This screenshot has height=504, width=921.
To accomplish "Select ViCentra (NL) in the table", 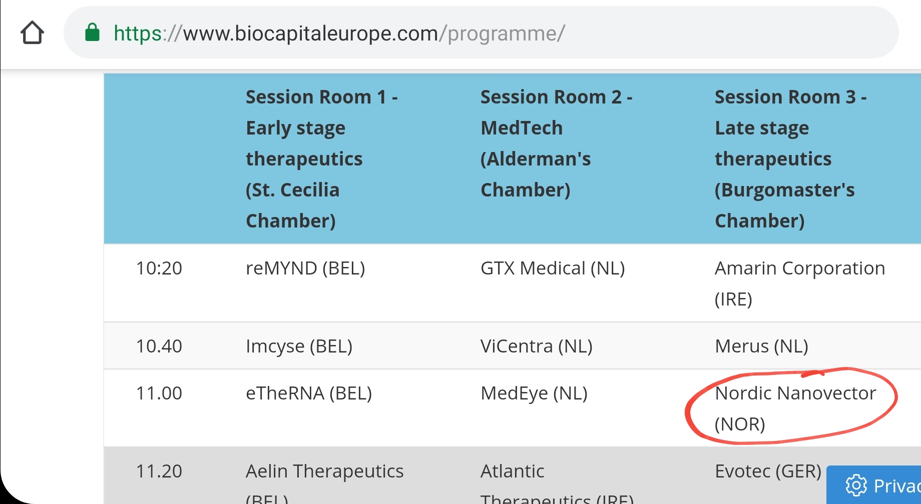I will click(x=536, y=346).
